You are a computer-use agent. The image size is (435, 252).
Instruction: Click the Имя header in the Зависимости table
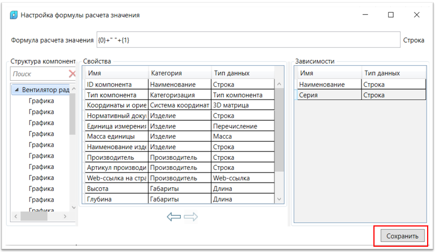coord(329,73)
